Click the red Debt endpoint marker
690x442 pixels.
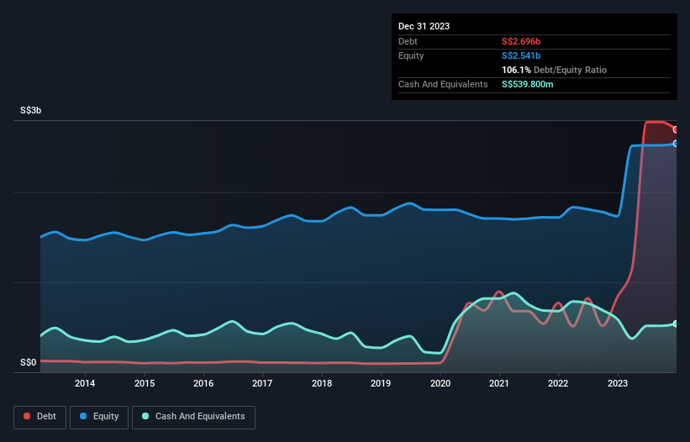(x=676, y=129)
